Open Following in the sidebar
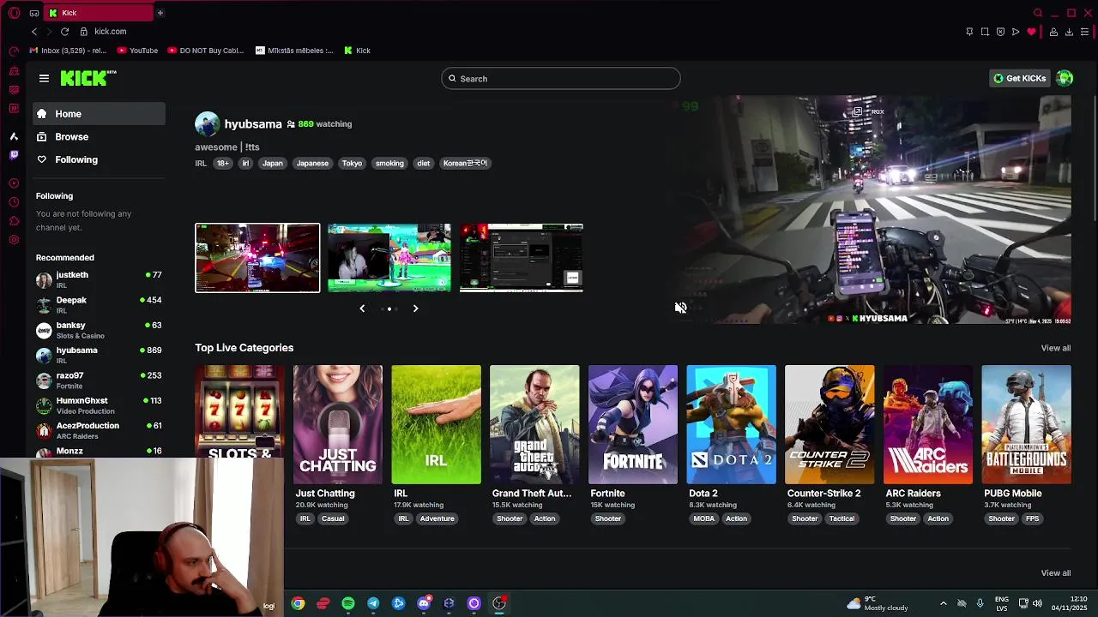This screenshot has height=617, width=1098. point(100,159)
